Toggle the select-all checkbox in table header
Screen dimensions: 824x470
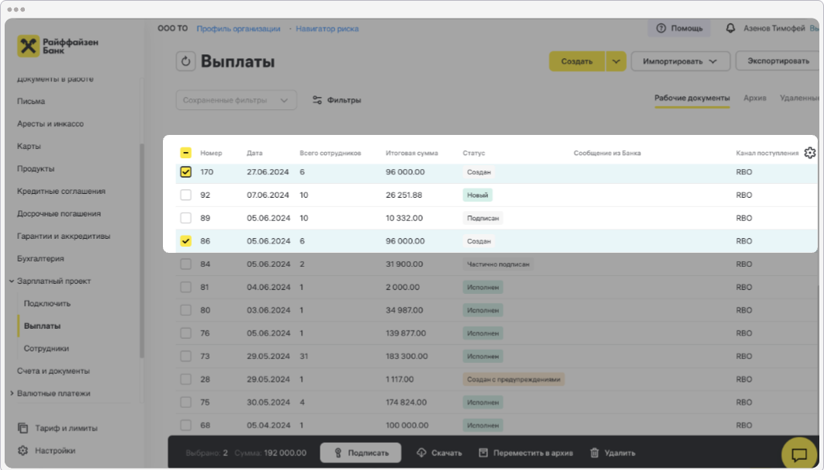pyautogui.click(x=185, y=153)
